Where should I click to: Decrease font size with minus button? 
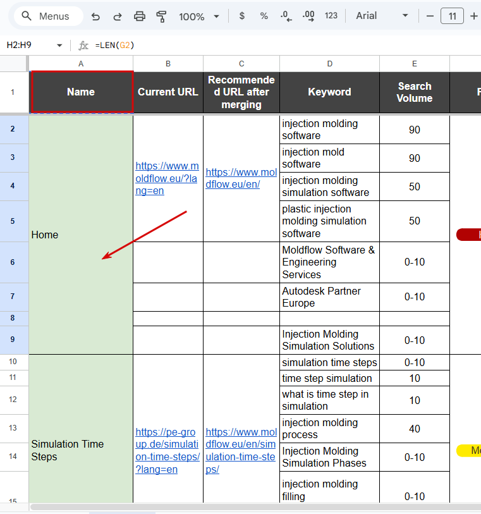[x=430, y=16]
